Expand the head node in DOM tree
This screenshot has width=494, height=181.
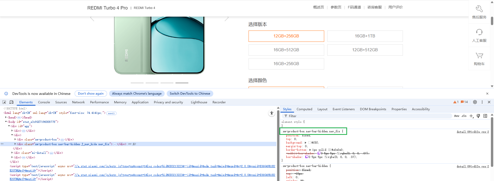[x=6, y=117]
